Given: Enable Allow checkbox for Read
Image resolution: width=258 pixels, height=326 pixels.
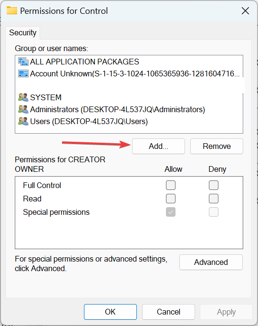Looking at the screenshot, I should pos(171,199).
